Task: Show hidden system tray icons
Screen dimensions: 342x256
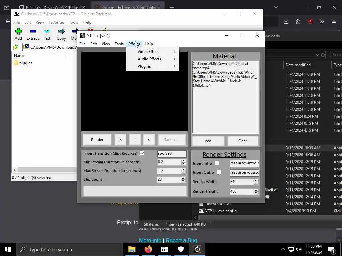Action: pyautogui.click(x=283, y=249)
